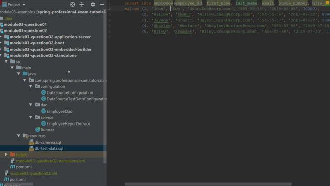Click the EmployeeReportService class icon

(x=43, y=123)
